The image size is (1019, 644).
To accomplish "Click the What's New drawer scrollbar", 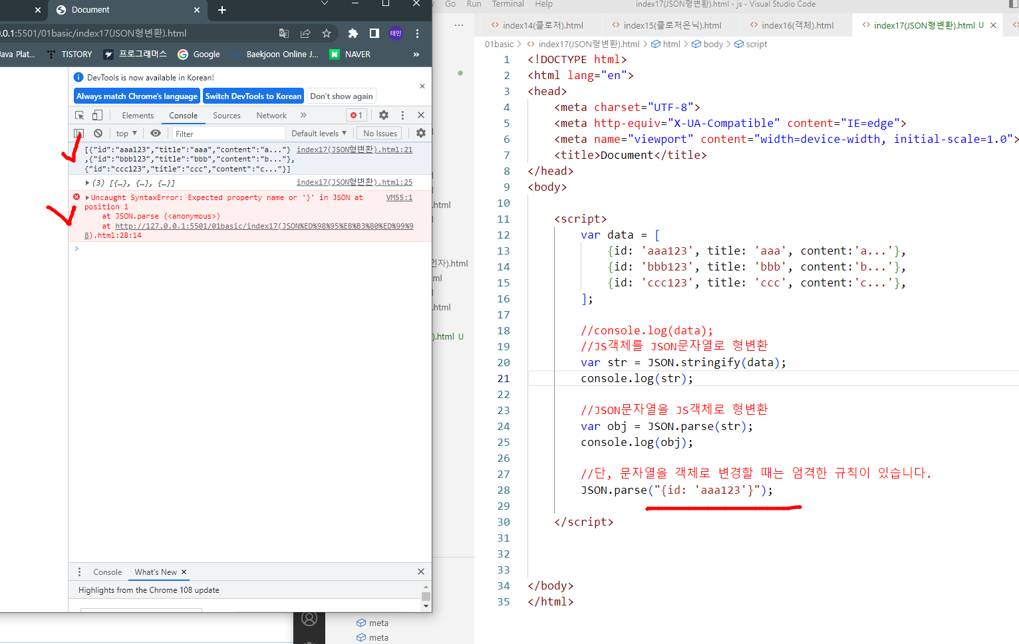I will click(x=426, y=597).
